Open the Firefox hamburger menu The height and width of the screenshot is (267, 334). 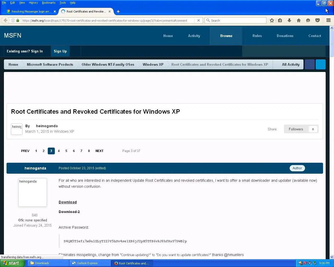pos(329,20)
